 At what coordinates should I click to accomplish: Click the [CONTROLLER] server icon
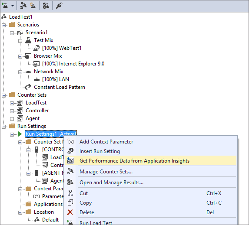[37, 150]
